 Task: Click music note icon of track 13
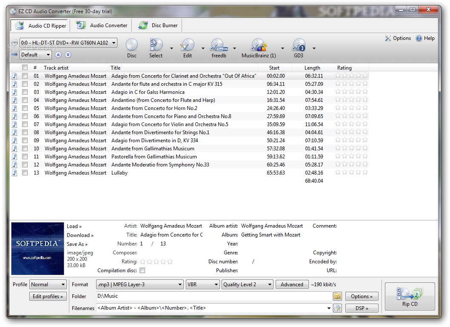coord(14,173)
